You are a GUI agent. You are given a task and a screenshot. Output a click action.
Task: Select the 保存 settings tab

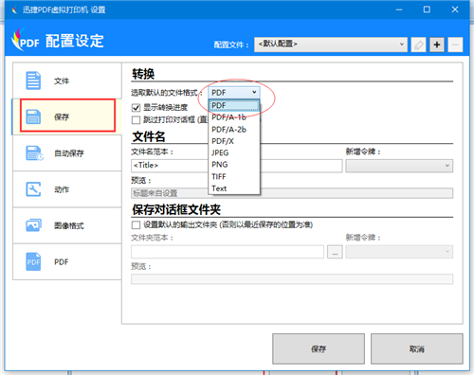click(67, 116)
